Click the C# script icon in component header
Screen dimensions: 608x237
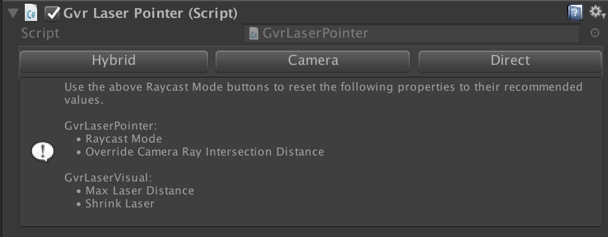[x=31, y=13]
